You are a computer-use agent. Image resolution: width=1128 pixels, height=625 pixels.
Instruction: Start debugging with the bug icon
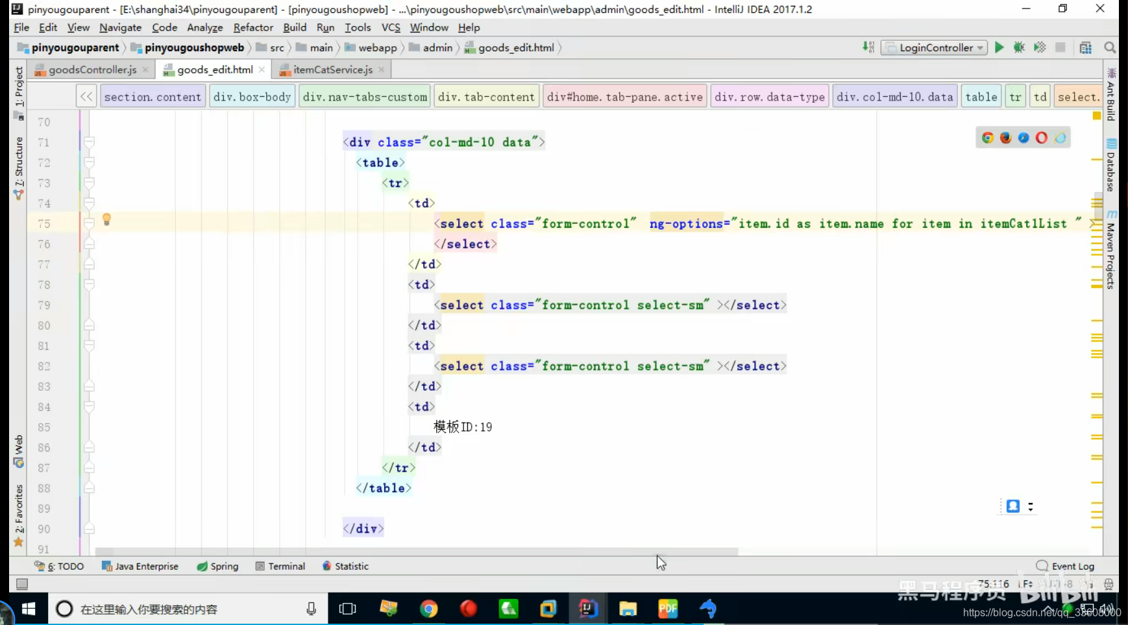[1019, 47]
